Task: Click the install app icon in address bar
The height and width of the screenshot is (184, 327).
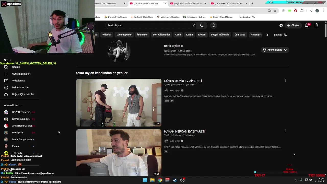Action: click(269, 11)
